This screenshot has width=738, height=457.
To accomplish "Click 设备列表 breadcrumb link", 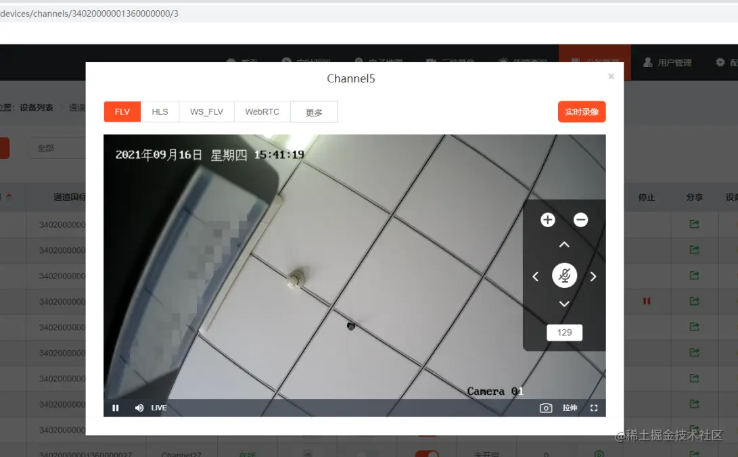I will pyautogui.click(x=37, y=107).
